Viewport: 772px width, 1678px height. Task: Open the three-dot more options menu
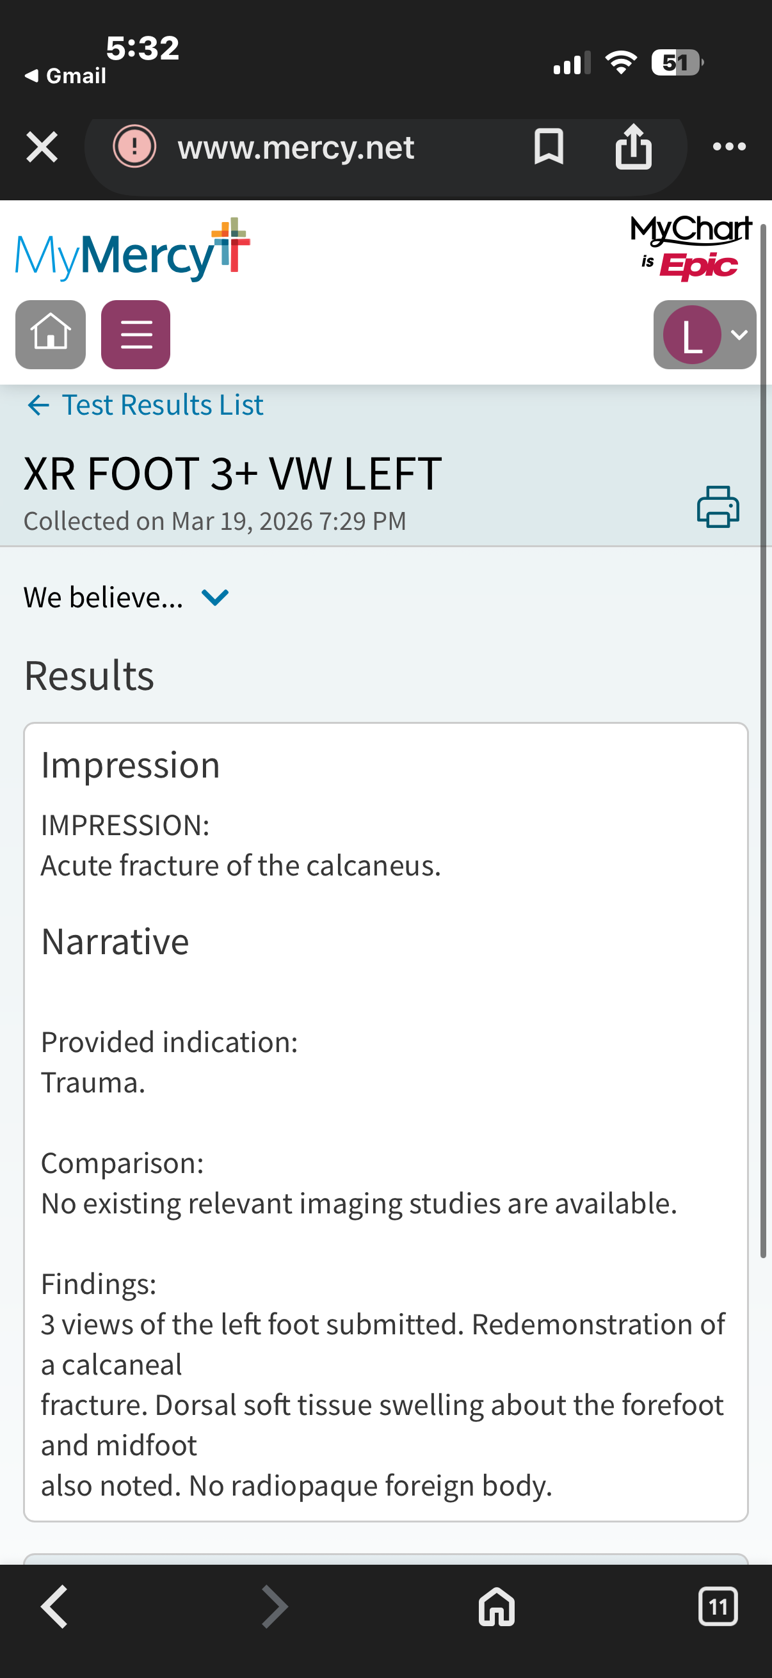pos(729,147)
